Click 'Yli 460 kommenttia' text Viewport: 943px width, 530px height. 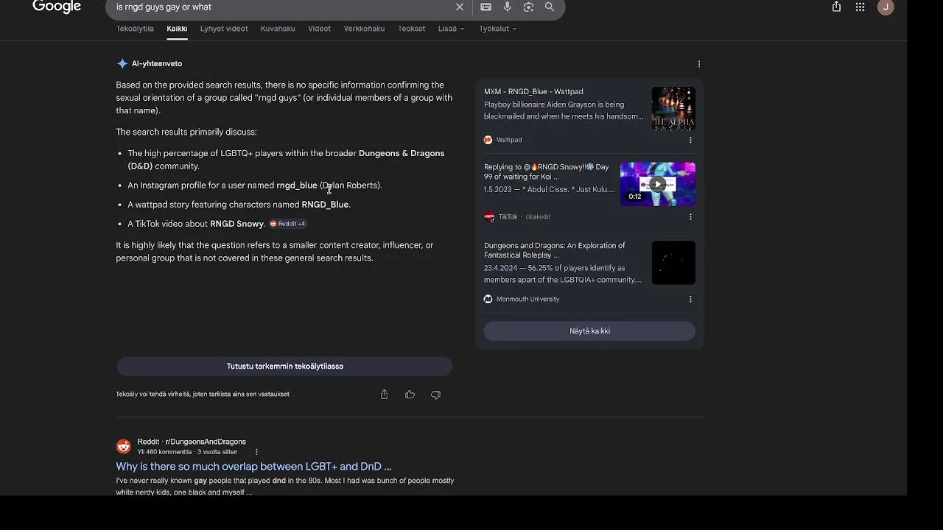[x=164, y=452]
